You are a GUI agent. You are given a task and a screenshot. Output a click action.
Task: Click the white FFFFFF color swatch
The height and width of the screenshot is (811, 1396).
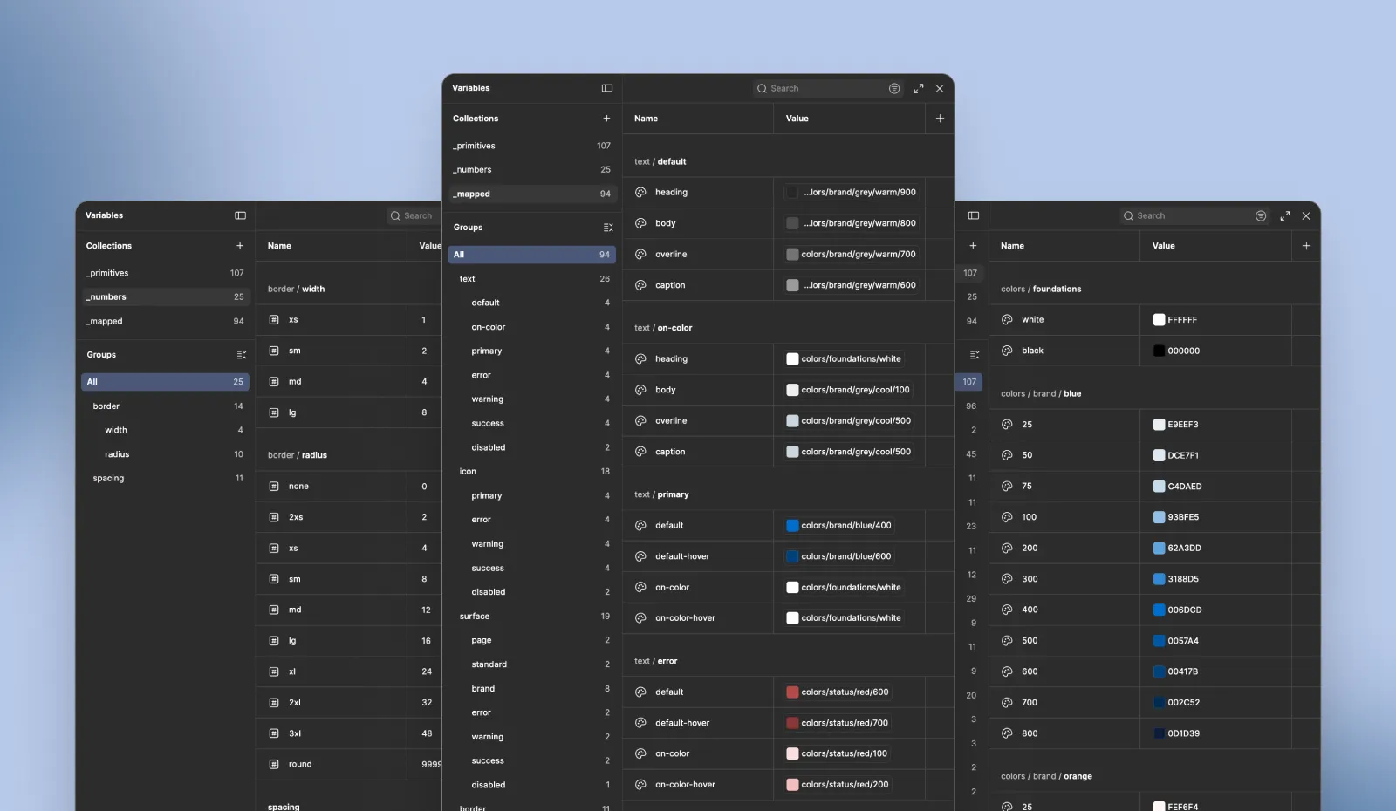1158,319
